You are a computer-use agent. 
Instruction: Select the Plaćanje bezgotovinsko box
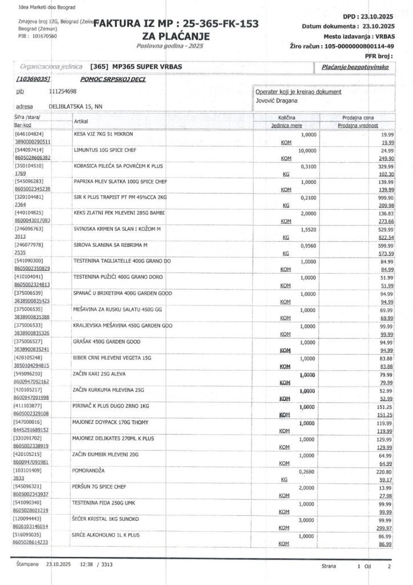tap(355, 67)
